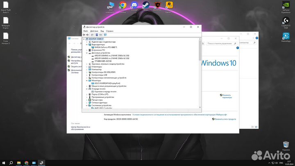
Task: Open Grand Theft Auto V desktop icon
Action: 6,7
